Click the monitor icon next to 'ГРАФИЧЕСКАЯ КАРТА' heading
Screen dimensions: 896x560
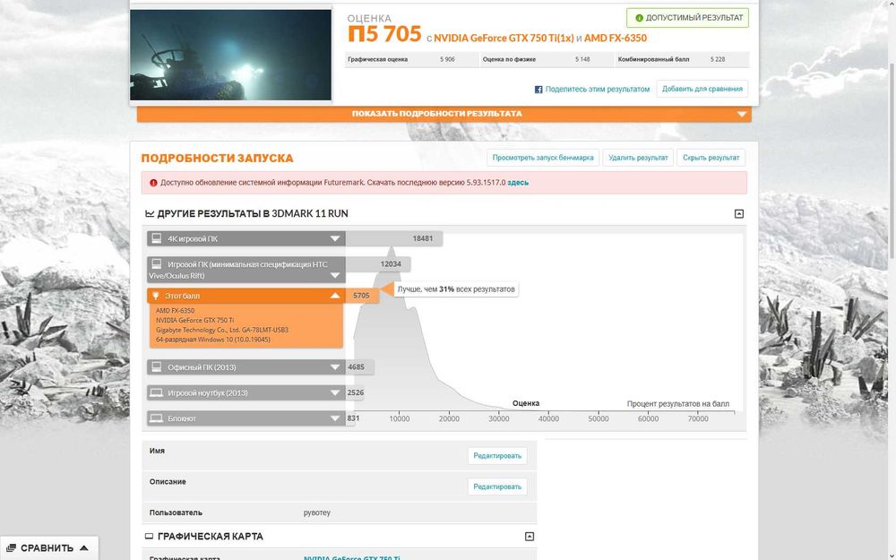click(149, 536)
